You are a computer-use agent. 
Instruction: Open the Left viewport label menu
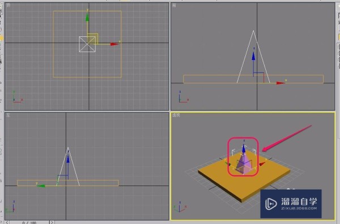pyautogui.click(x=8, y=115)
